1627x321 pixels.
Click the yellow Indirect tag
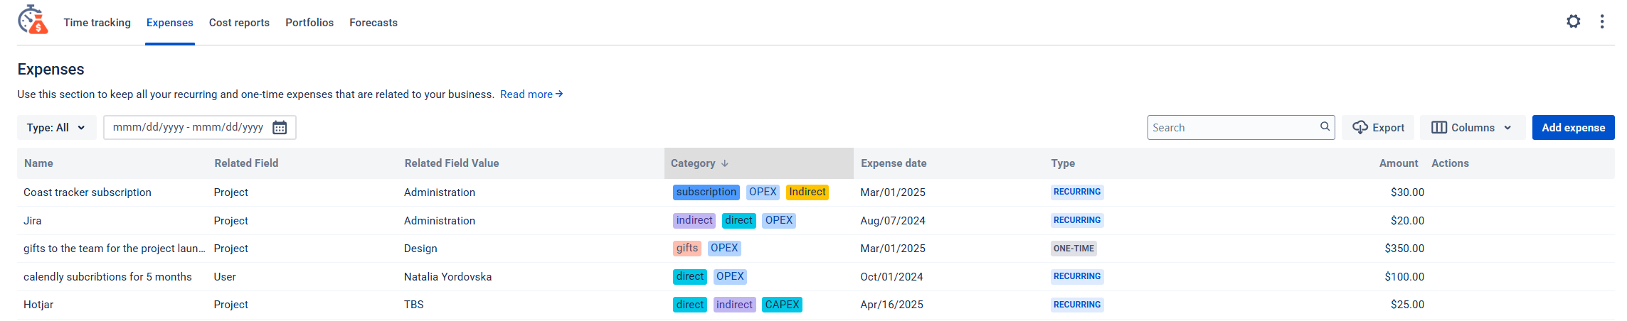(807, 192)
